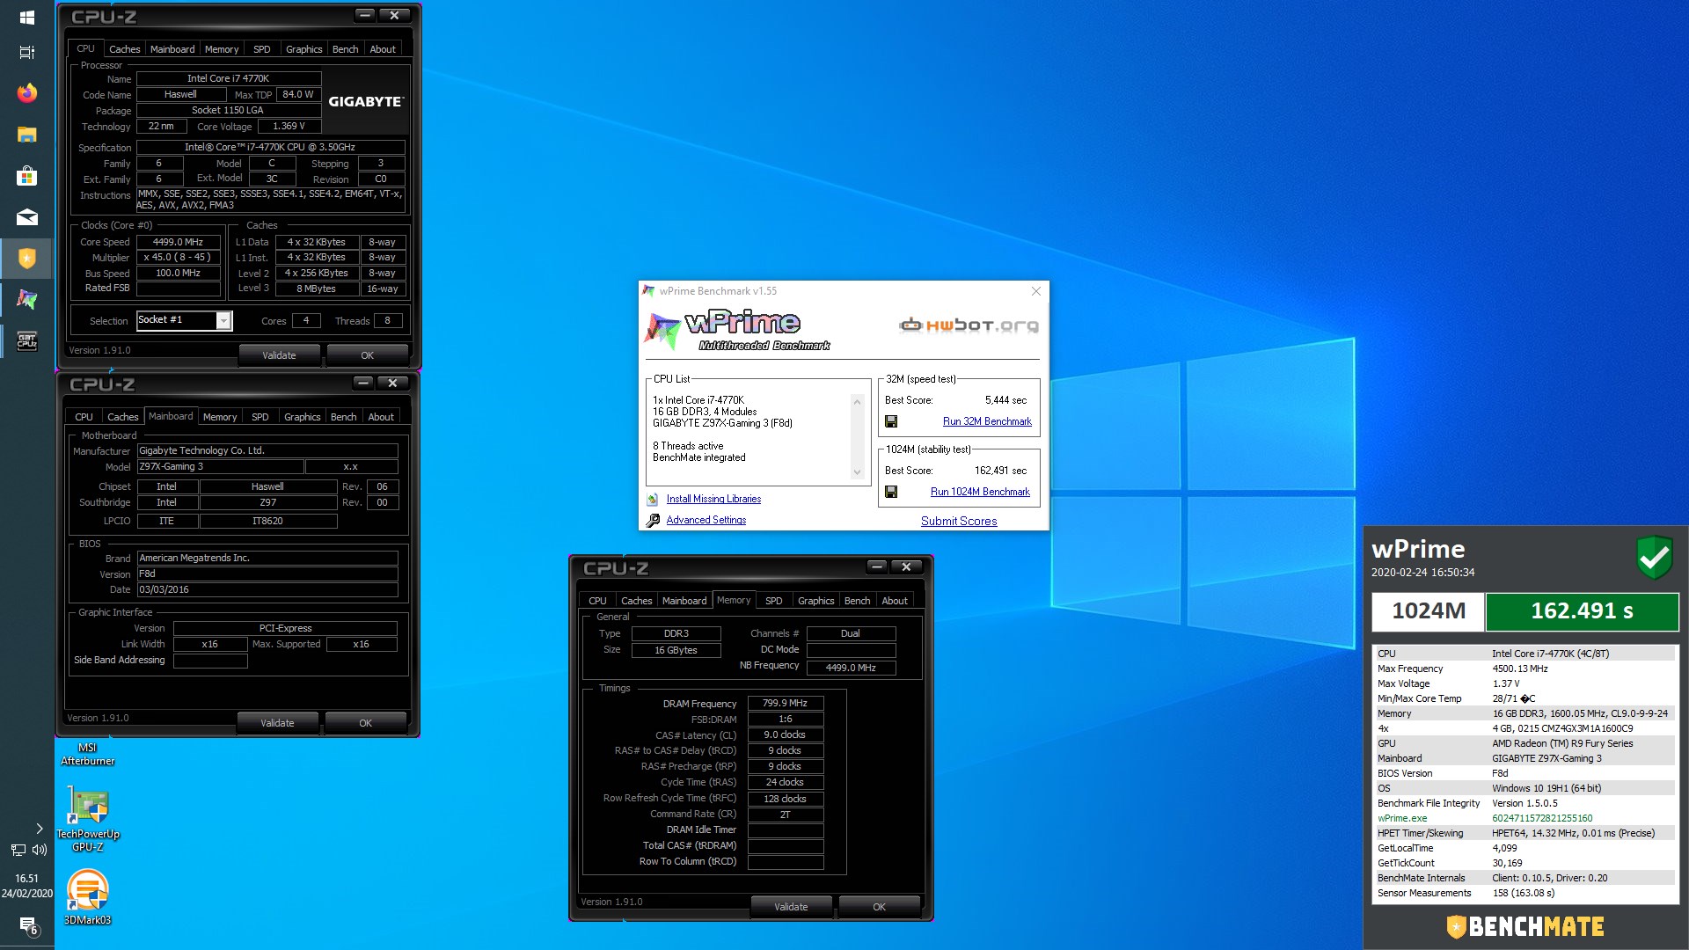Viewport: 1689px width, 950px height.
Task: Launch Firefox from the taskbar
Action: (x=26, y=92)
